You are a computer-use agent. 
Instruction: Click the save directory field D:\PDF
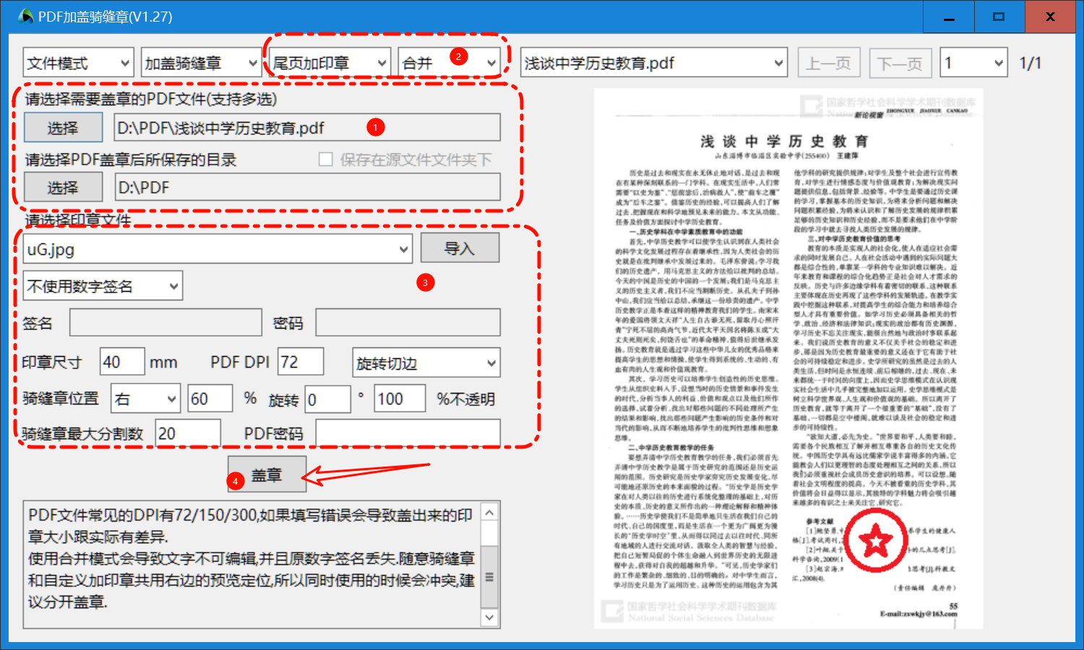307,187
